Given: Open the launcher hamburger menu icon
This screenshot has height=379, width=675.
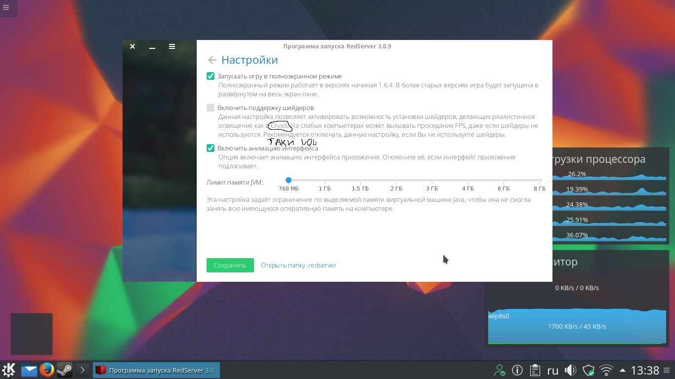Looking at the screenshot, I should tap(172, 46).
